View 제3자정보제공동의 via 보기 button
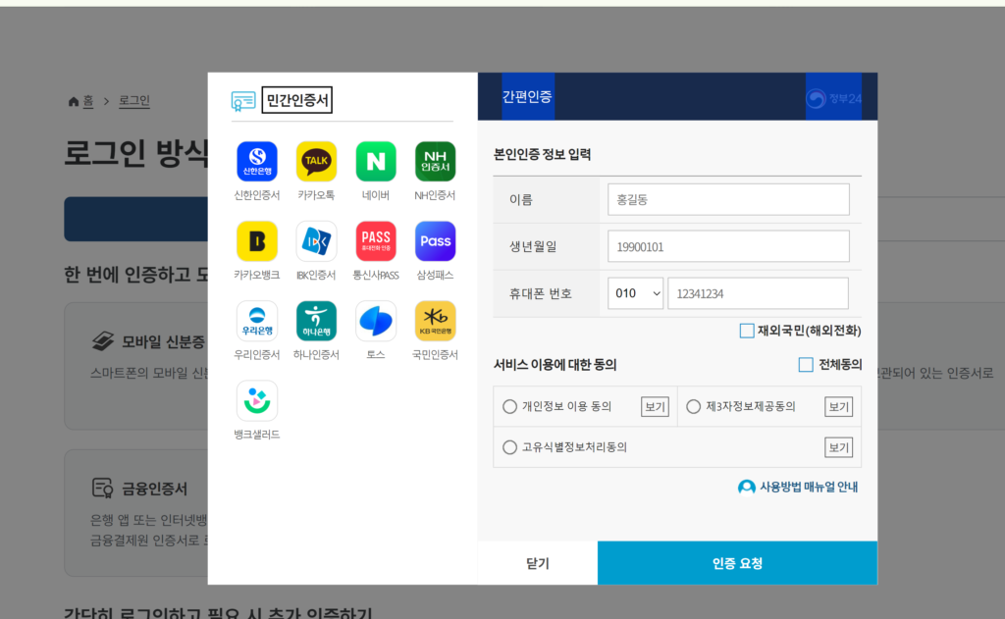Screen dimensions: 1005x619 (x=838, y=406)
